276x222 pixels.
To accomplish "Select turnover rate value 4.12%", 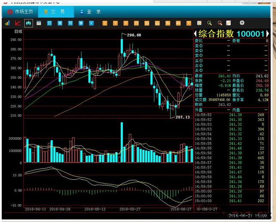I will tap(263, 100).
